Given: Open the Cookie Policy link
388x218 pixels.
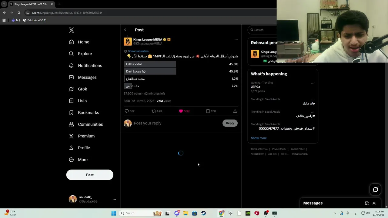Looking at the screenshot, I should pos(298,149).
